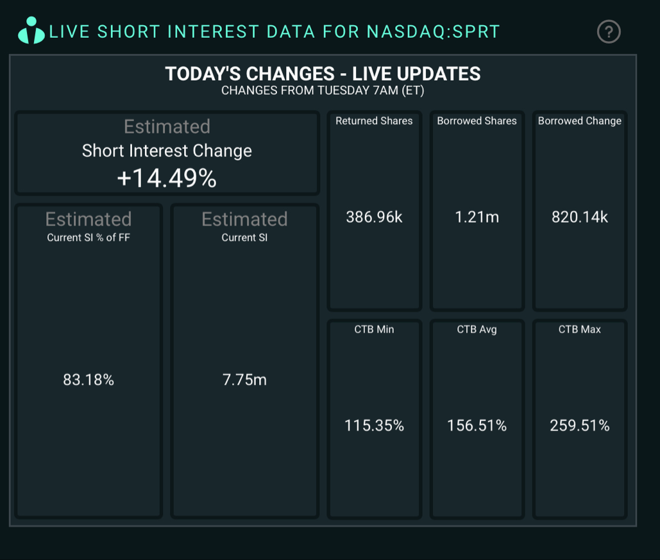Click the teal app logo icon
Screen dimensions: 660x560
coord(31,30)
